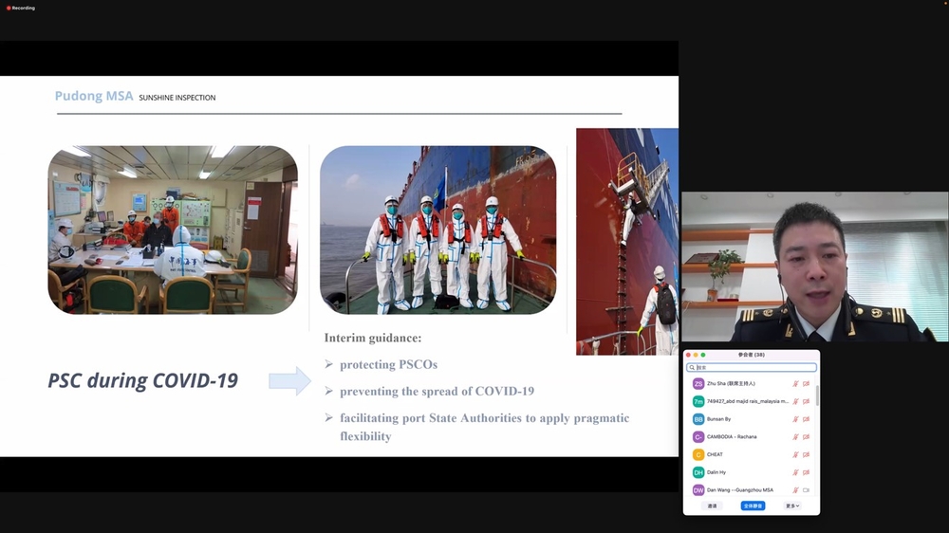The image size is (949, 533).
Task: Focus the participant search field
Action: pyautogui.click(x=754, y=367)
